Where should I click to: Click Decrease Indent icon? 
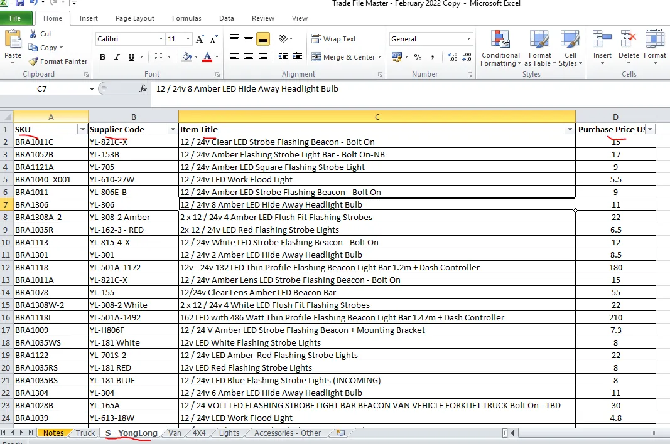pyautogui.click(x=283, y=57)
